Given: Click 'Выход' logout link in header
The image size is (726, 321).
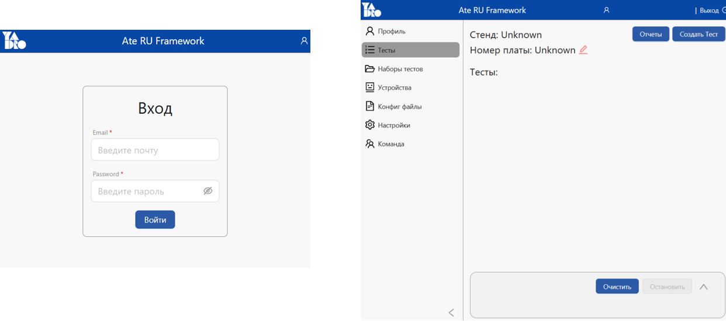Looking at the screenshot, I should 709,11.
